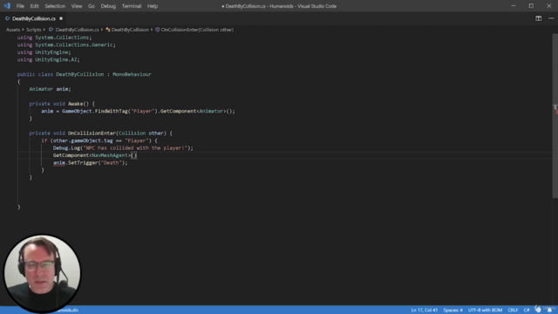The image size is (558, 314).
Task: Click 'using System.Collections.Generic;' line
Action: (x=66, y=44)
